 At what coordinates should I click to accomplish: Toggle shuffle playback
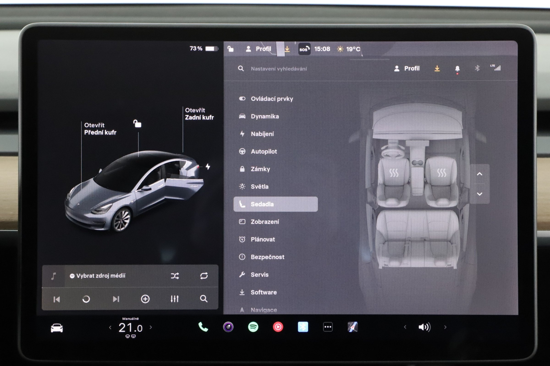175,276
